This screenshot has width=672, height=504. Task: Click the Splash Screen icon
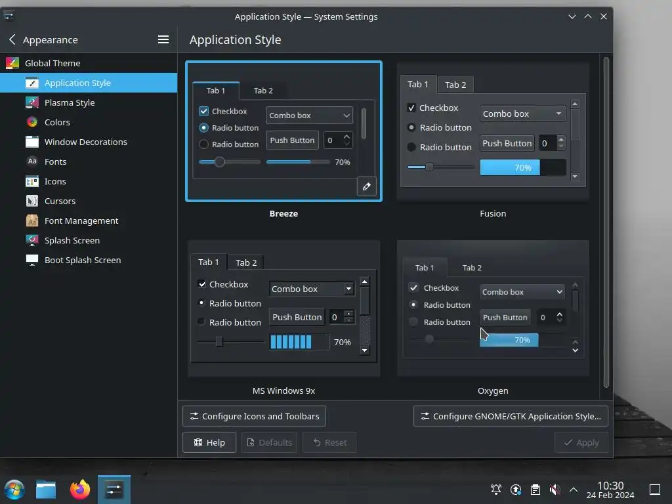[x=32, y=240]
